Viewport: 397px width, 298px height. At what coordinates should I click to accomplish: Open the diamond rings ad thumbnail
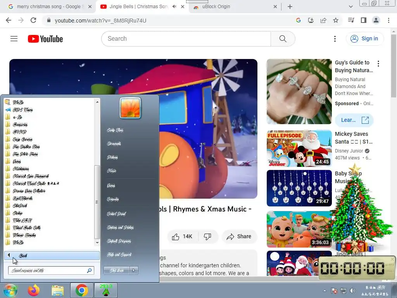(x=299, y=92)
